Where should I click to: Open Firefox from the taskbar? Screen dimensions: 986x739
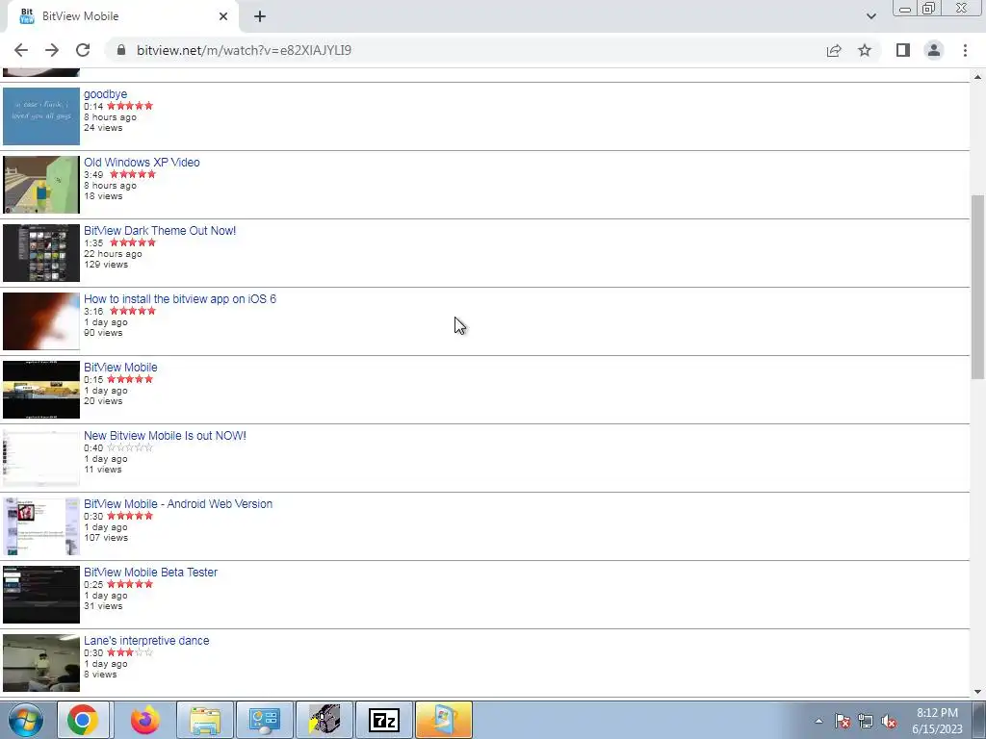145,720
